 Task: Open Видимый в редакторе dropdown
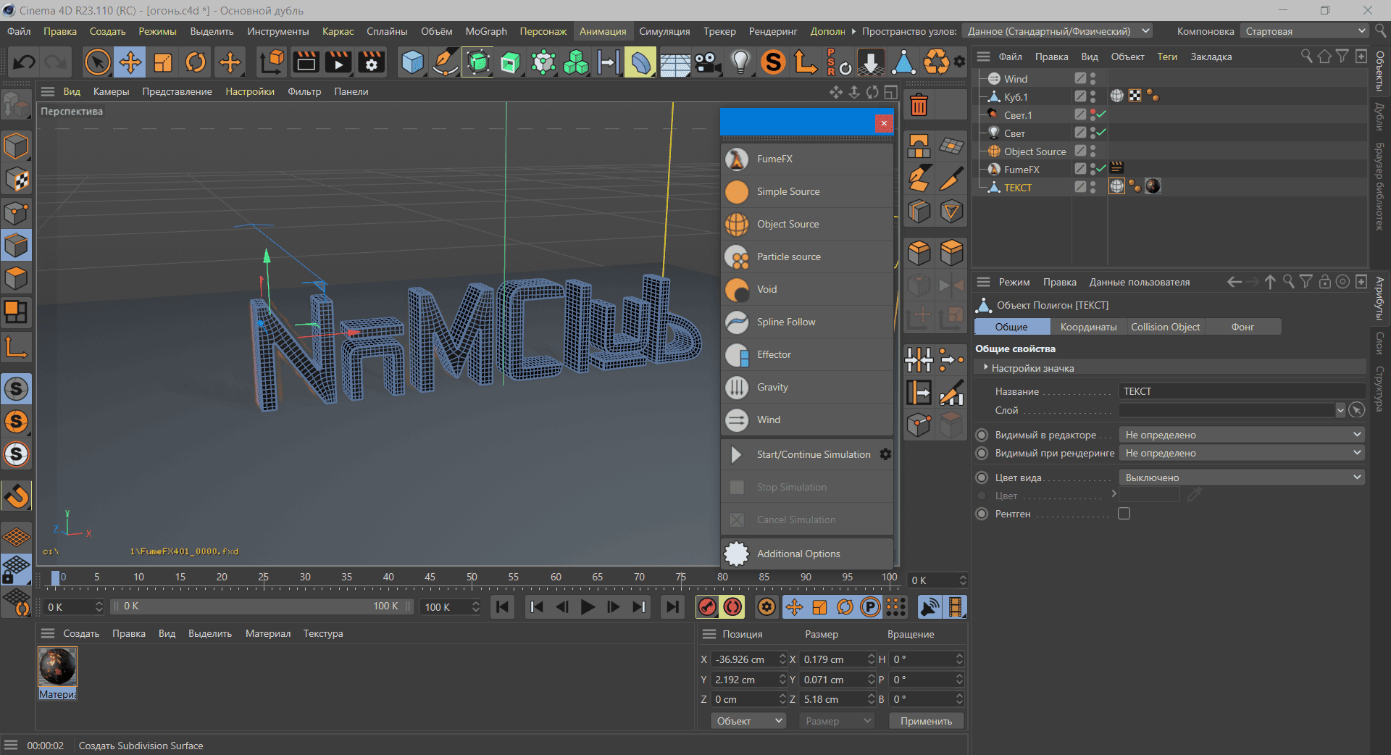coord(1242,435)
